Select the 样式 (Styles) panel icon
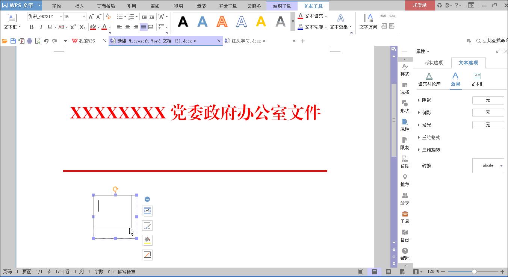508x277 pixels. tap(405, 70)
